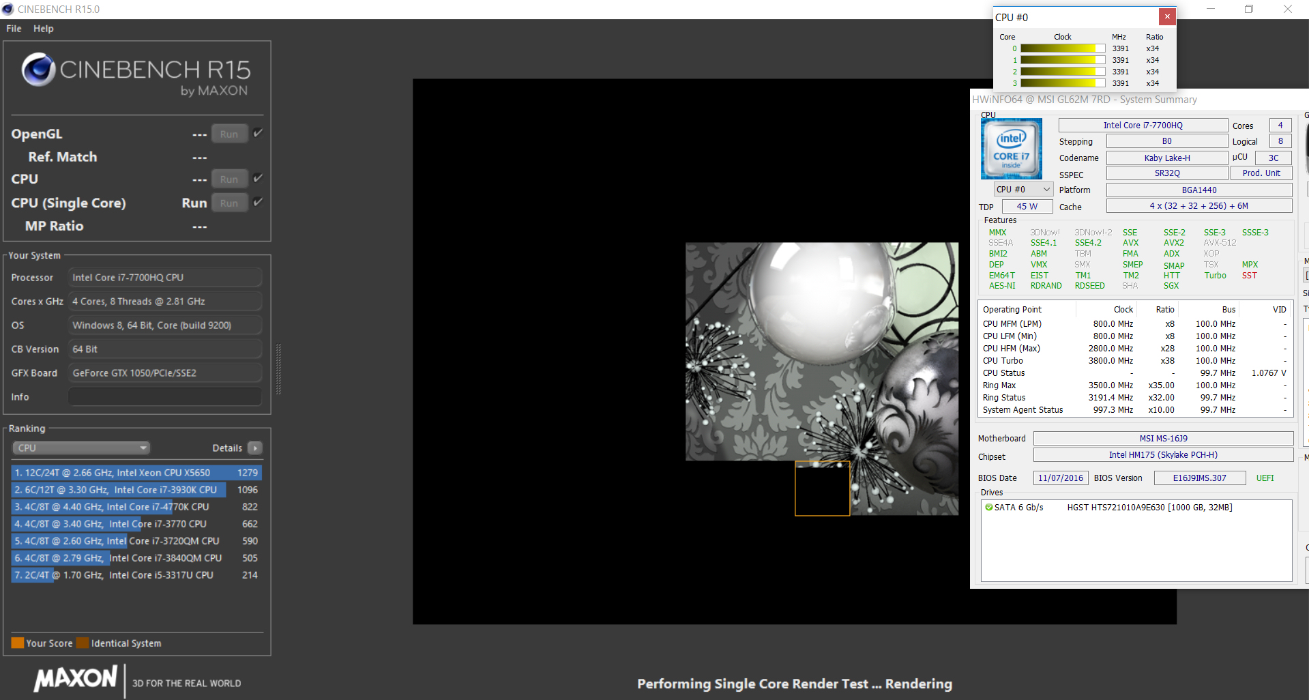Screen dimensions: 1309x700
Task: Click core 0 clock bar in CPU #0 window
Action: [x=1063, y=48]
